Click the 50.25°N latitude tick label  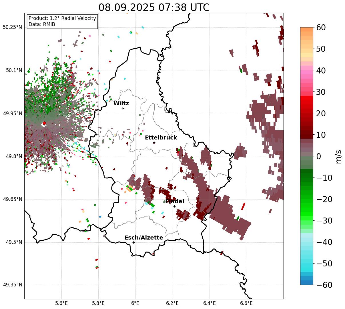click(x=13, y=27)
